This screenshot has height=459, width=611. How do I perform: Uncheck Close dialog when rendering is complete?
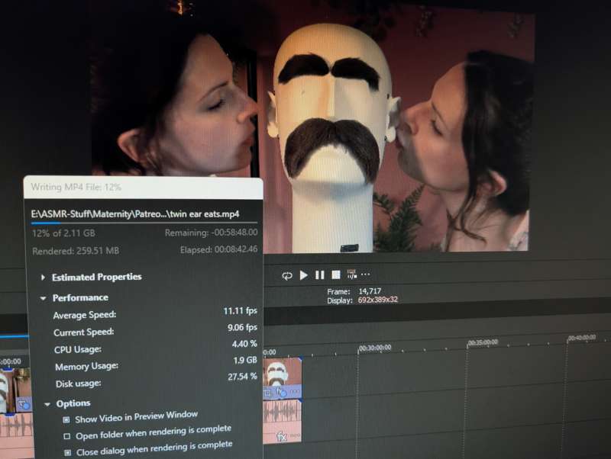click(x=66, y=452)
